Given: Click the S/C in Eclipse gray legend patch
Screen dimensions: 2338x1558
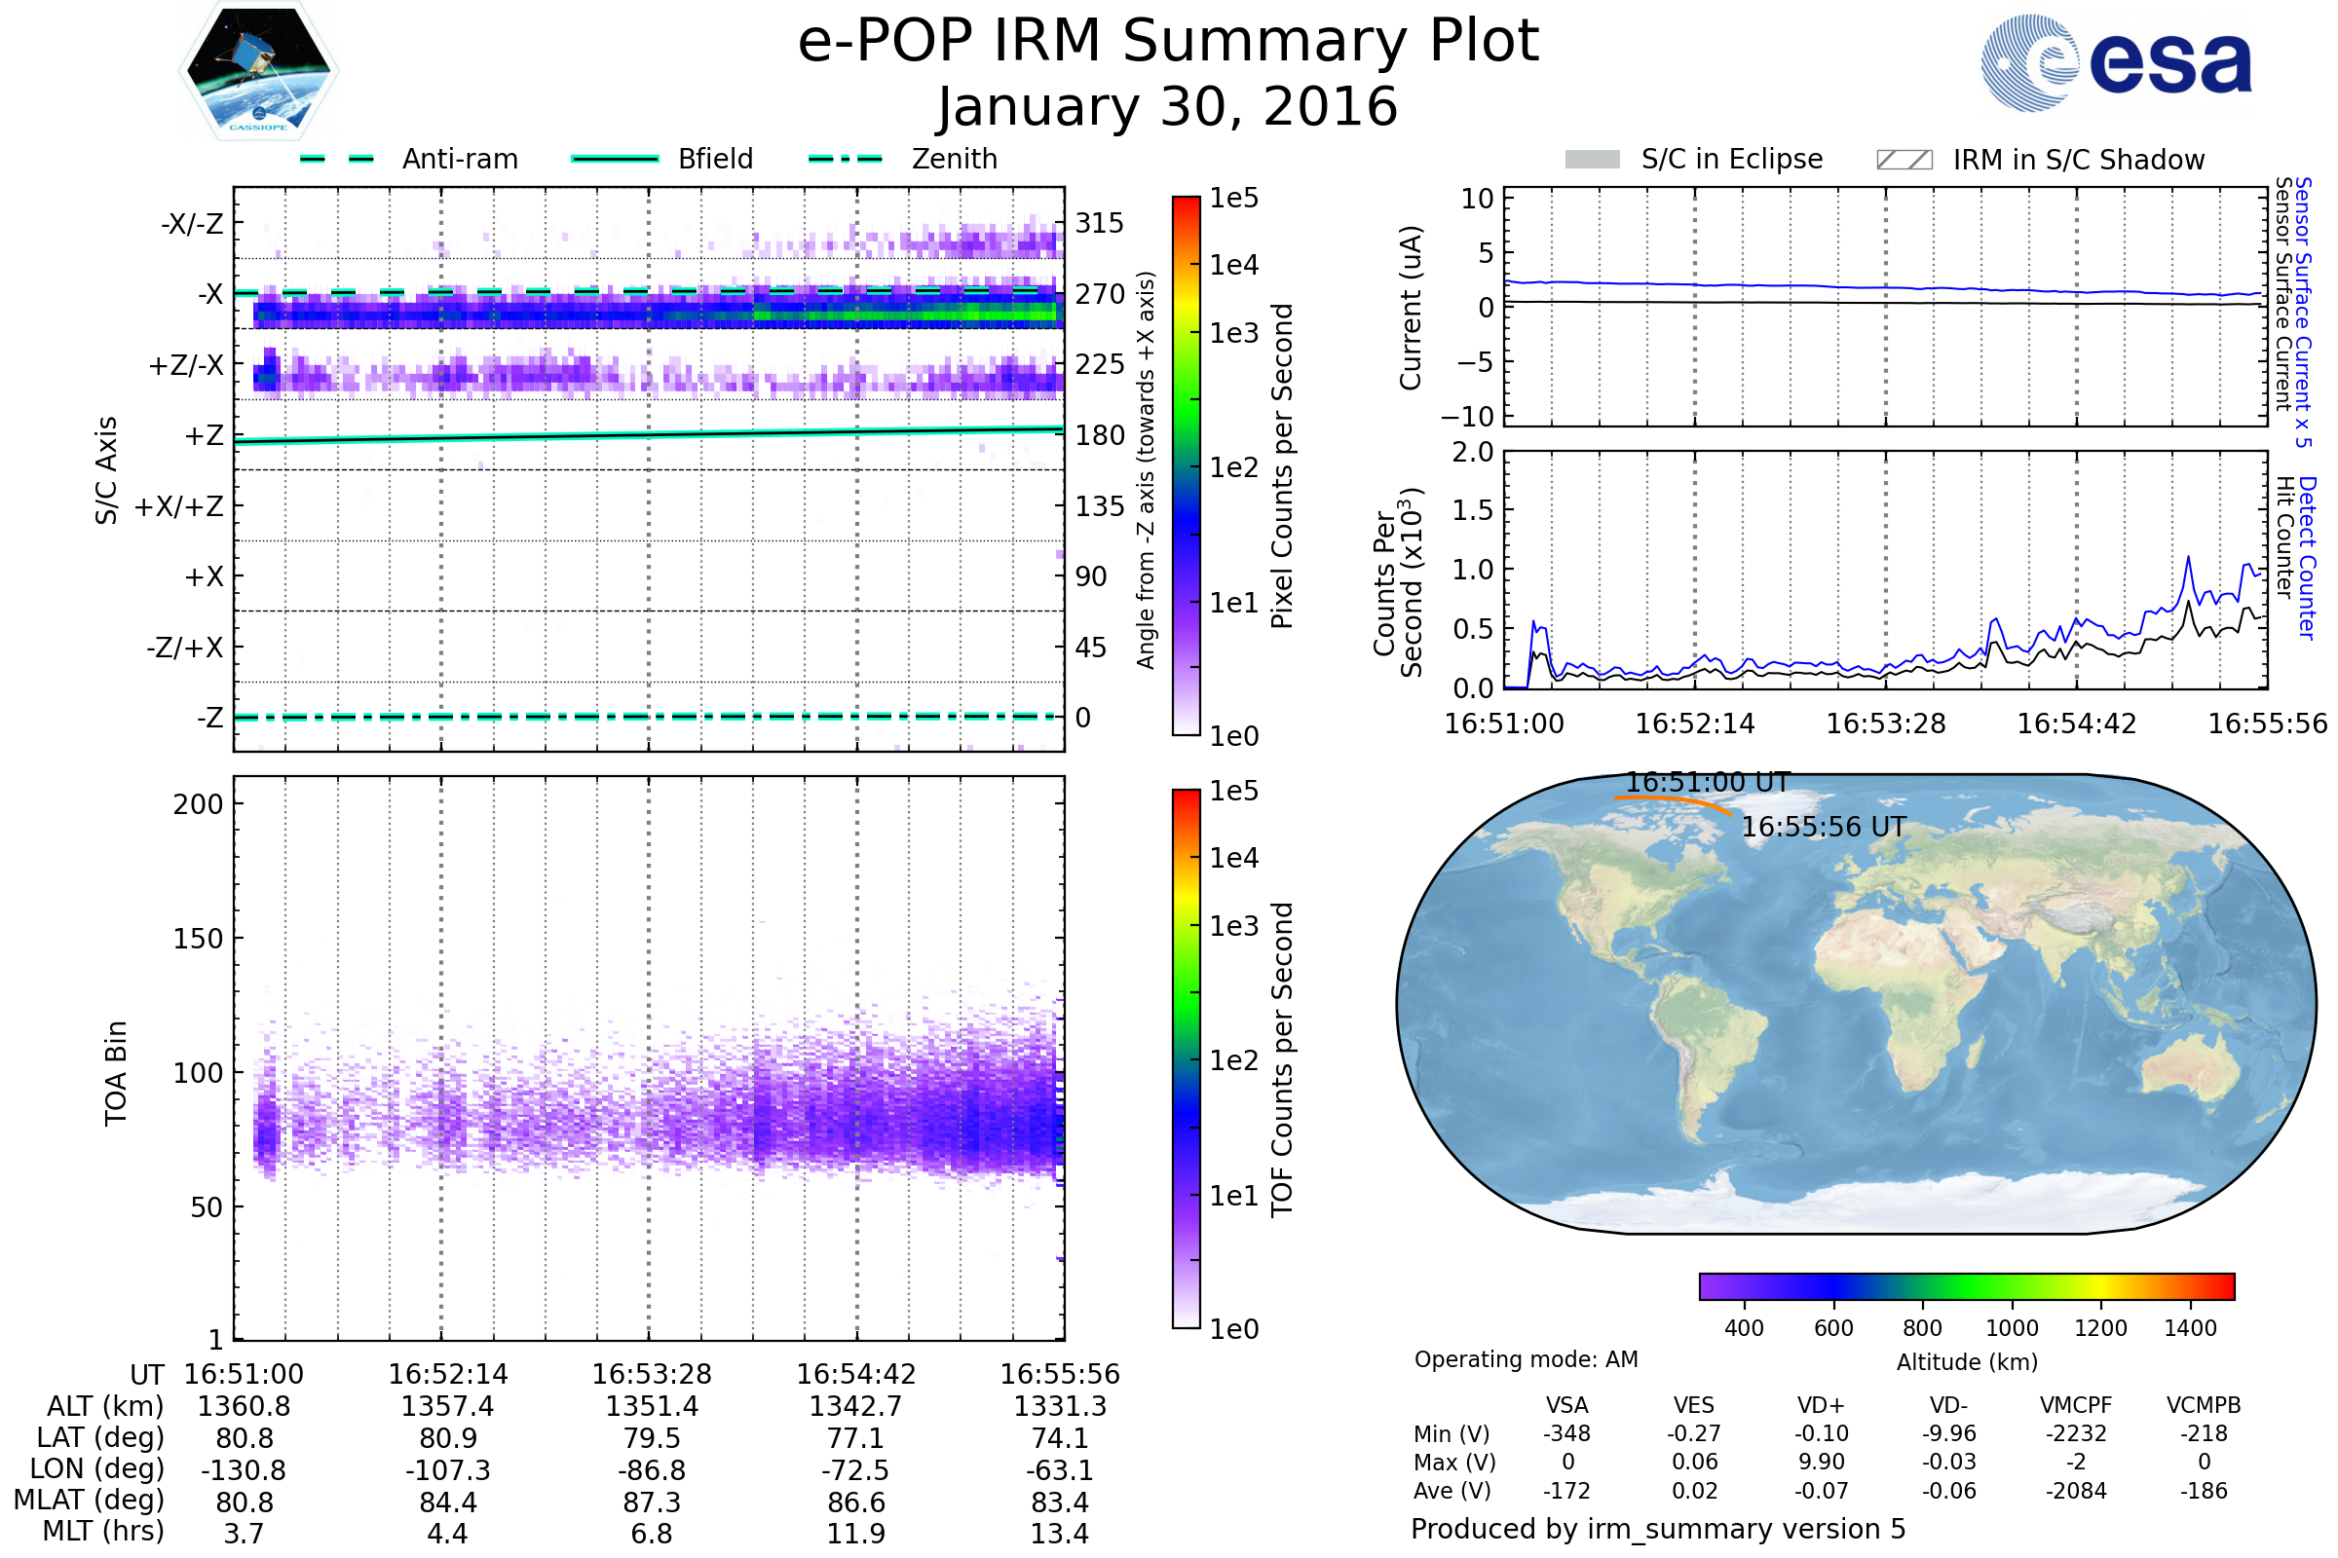Looking at the screenshot, I should click(1592, 160).
